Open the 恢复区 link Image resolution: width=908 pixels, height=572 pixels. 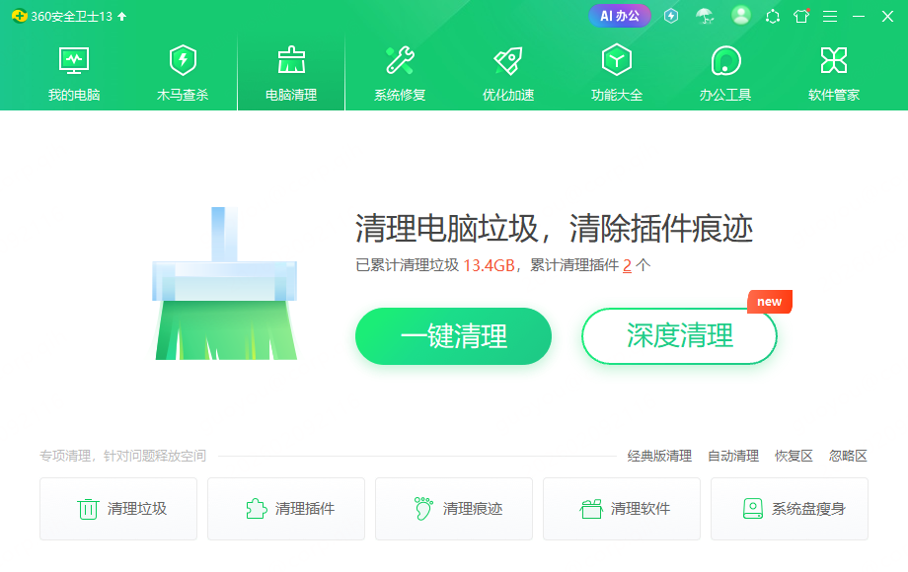tap(794, 456)
